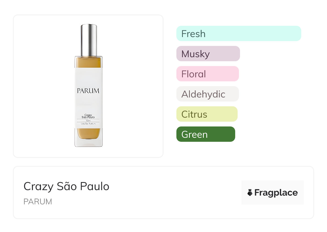Image resolution: width=327 pixels, height=232 pixels.
Task: Select the Musky accord bar
Action: [x=208, y=54]
